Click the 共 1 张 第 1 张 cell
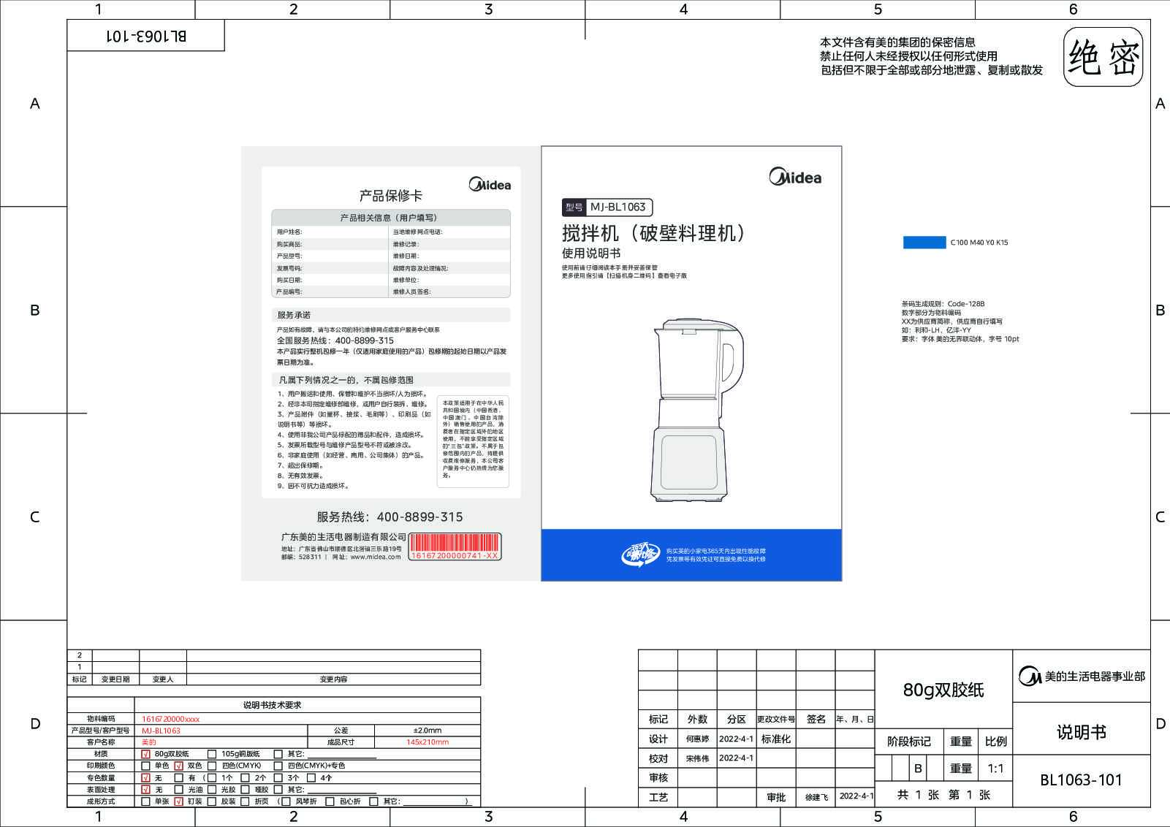 pyautogui.click(x=943, y=795)
